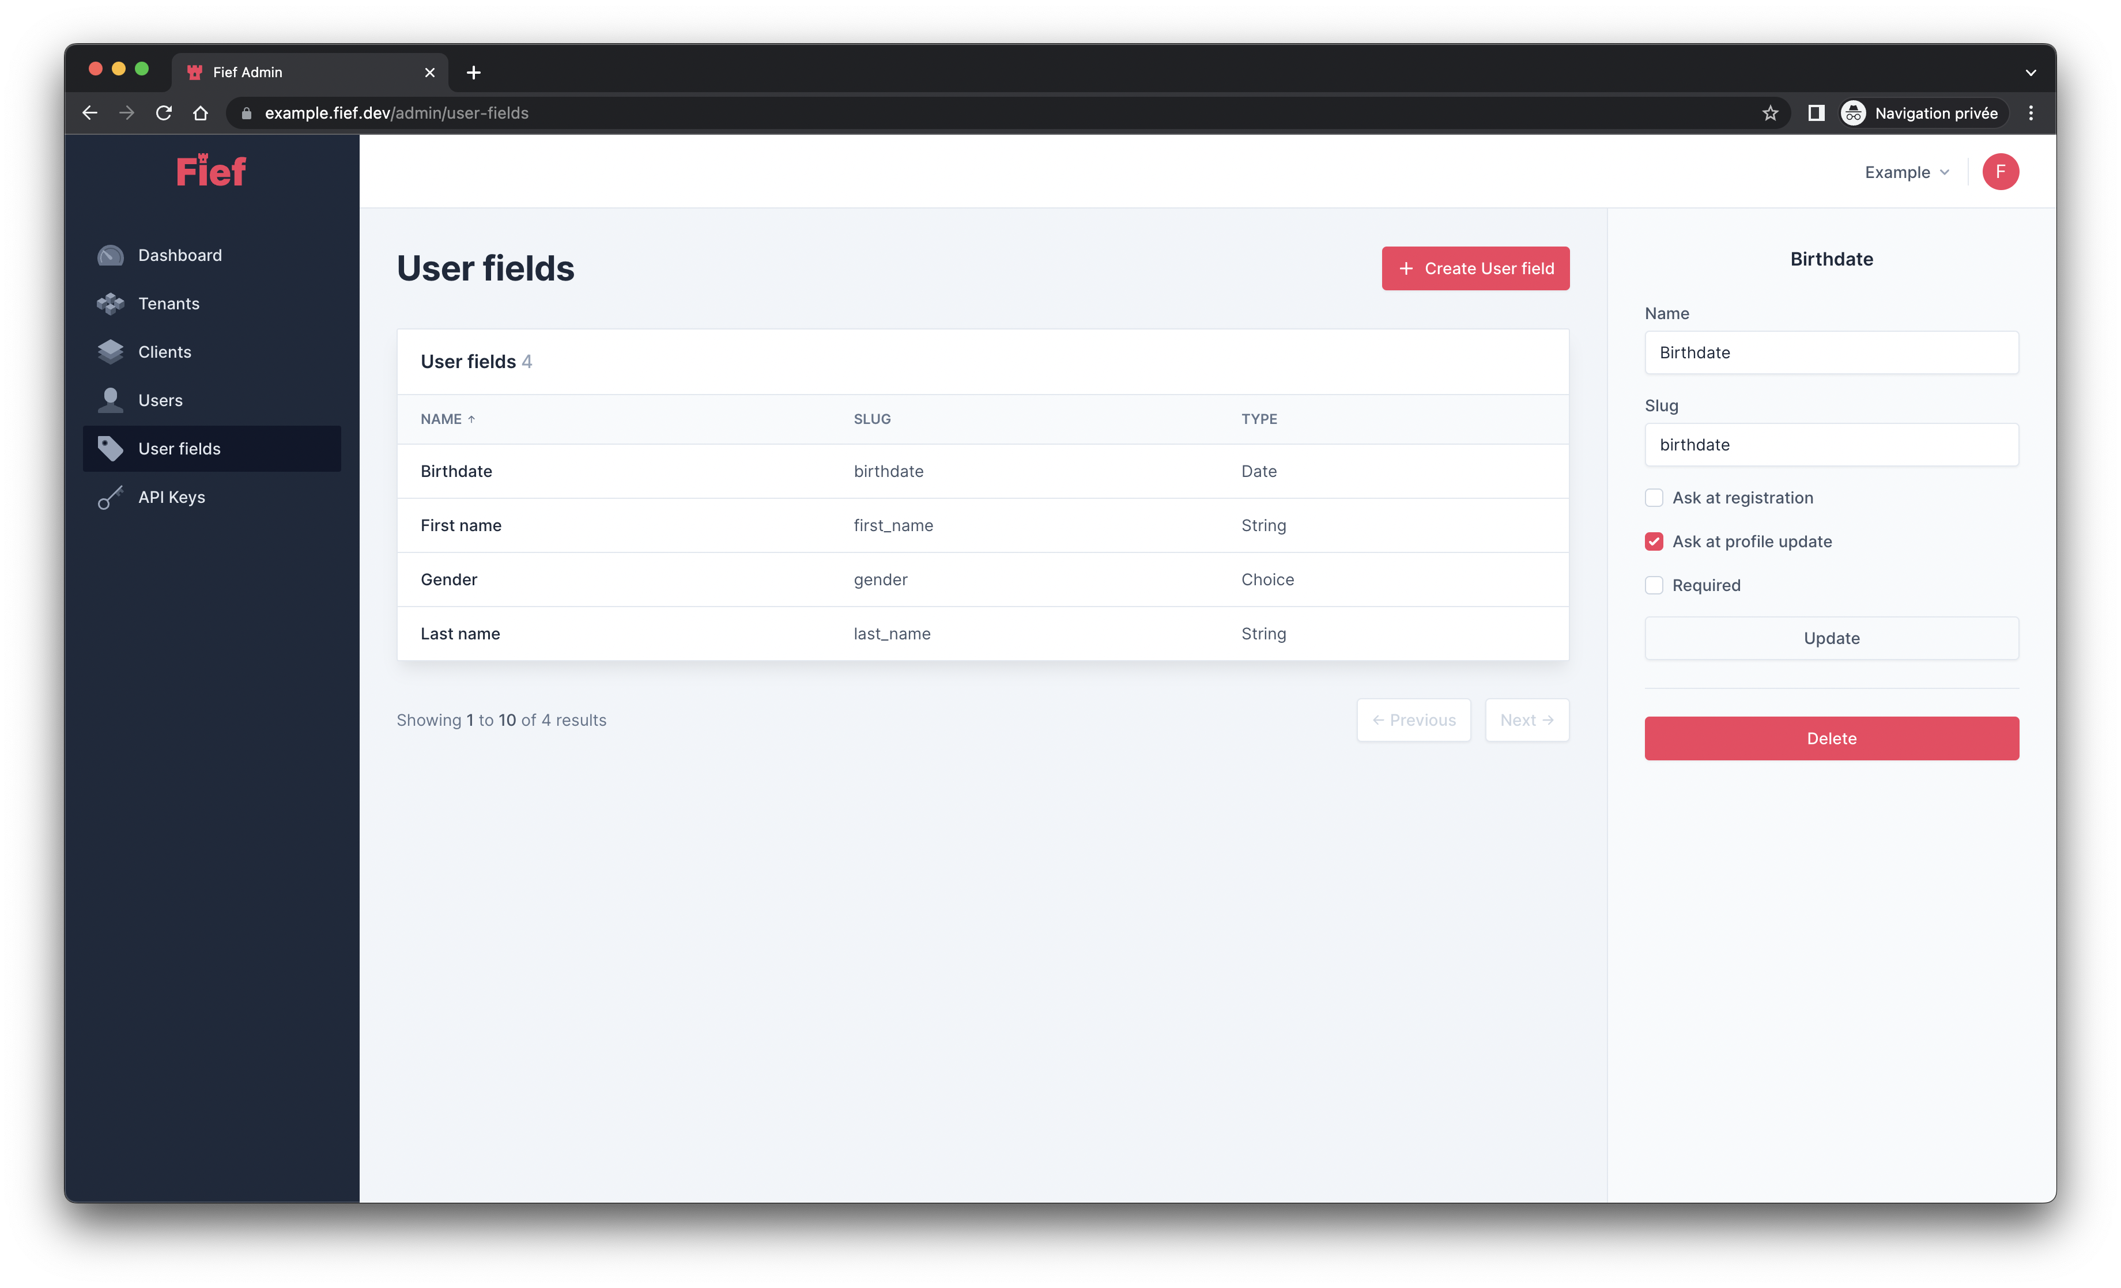
Task: Uncheck Ask at profile update
Action: click(1654, 542)
